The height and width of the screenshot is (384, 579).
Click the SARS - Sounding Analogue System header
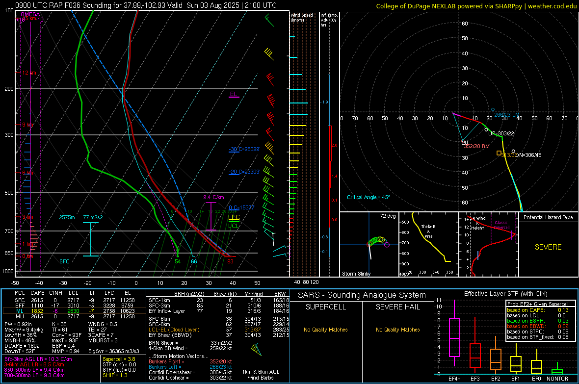[362, 295]
